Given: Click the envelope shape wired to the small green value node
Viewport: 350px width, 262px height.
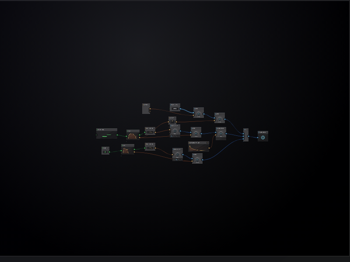Looking at the screenshot, I should click(126, 151).
